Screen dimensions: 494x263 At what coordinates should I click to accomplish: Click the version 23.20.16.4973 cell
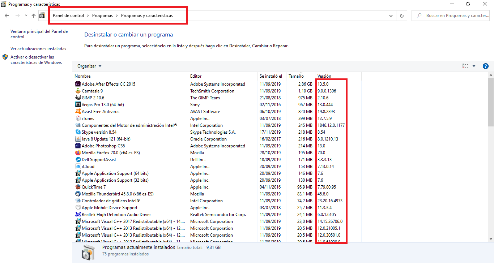tap(330, 201)
